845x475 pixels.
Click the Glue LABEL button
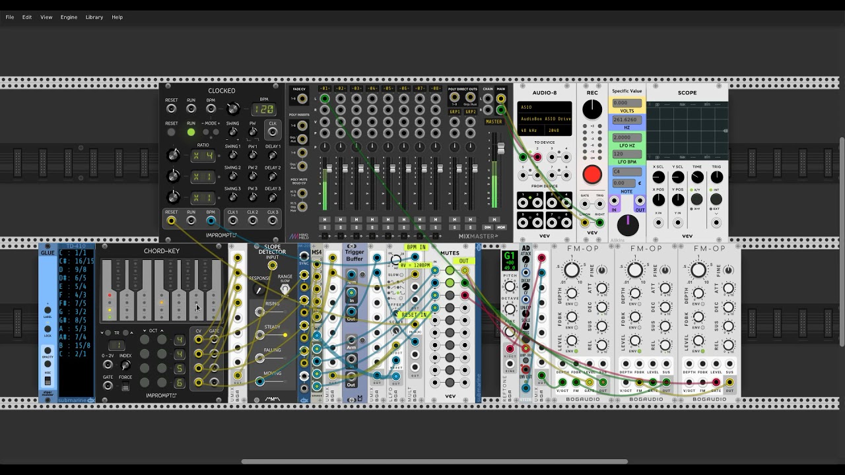pos(48,309)
